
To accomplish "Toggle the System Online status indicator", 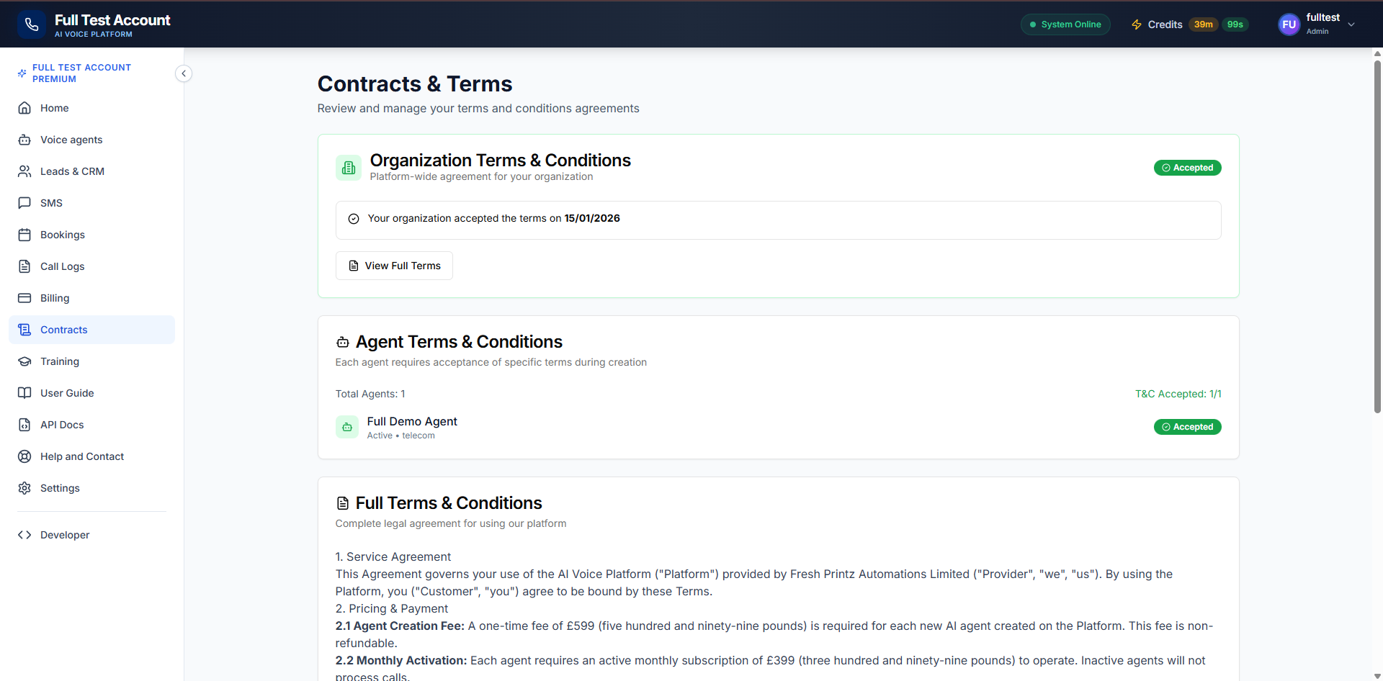I will [1065, 24].
